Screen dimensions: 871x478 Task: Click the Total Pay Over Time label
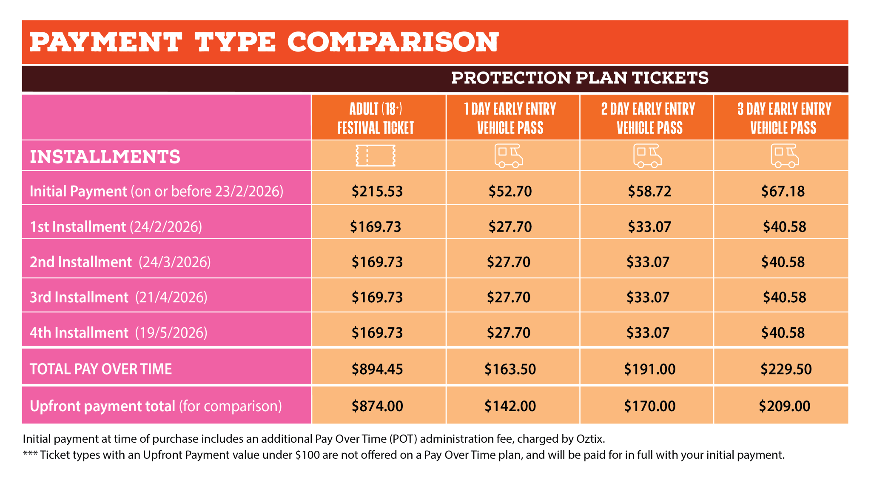(101, 369)
